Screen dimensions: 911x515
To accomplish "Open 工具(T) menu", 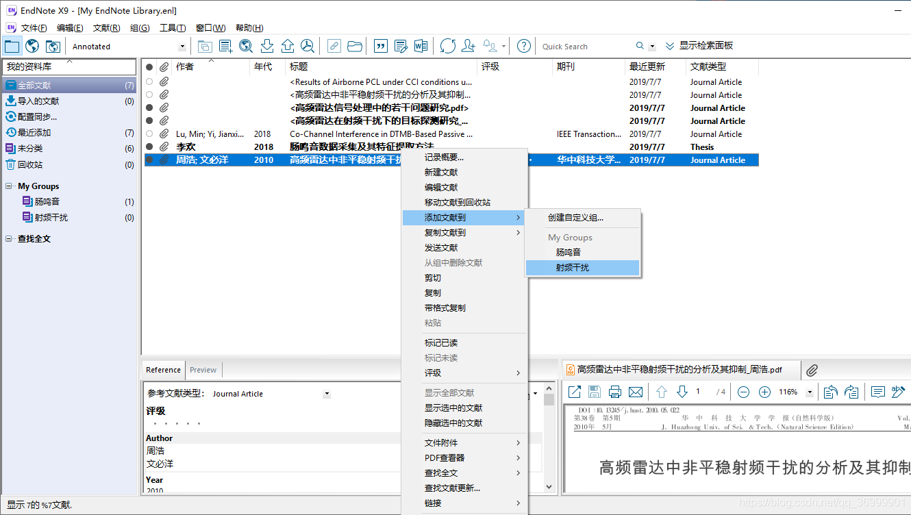I will (x=173, y=28).
